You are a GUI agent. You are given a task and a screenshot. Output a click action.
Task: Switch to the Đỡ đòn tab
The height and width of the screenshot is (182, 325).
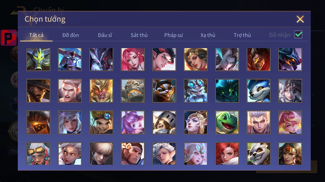tap(71, 35)
